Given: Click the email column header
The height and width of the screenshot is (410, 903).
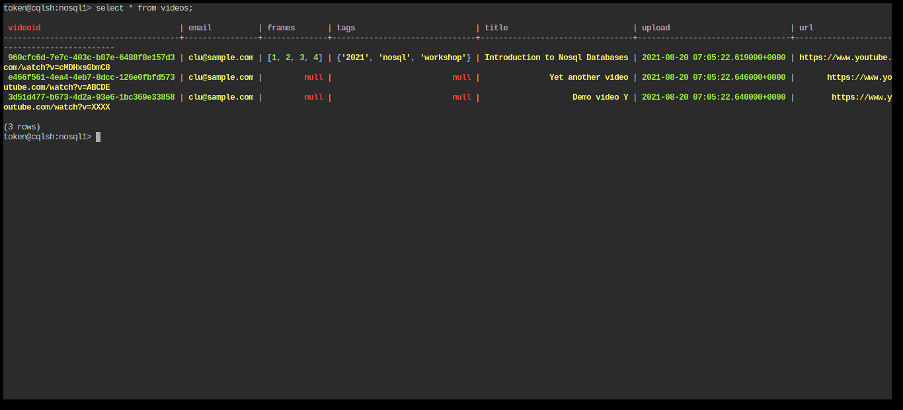Looking at the screenshot, I should [x=200, y=27].
